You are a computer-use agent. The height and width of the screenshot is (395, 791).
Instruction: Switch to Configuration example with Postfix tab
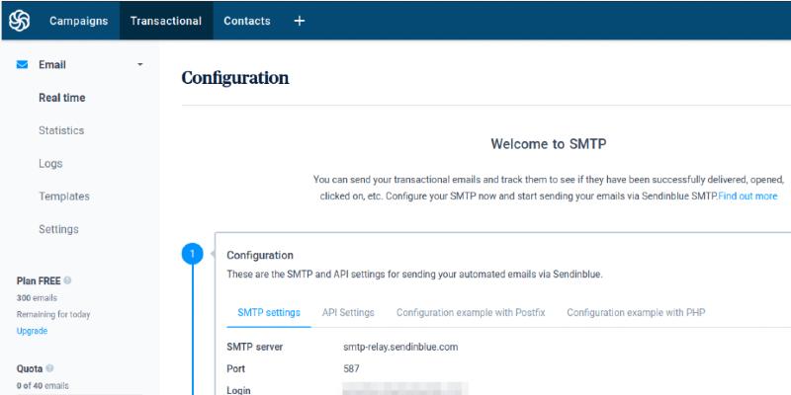[x=470, y=312]
